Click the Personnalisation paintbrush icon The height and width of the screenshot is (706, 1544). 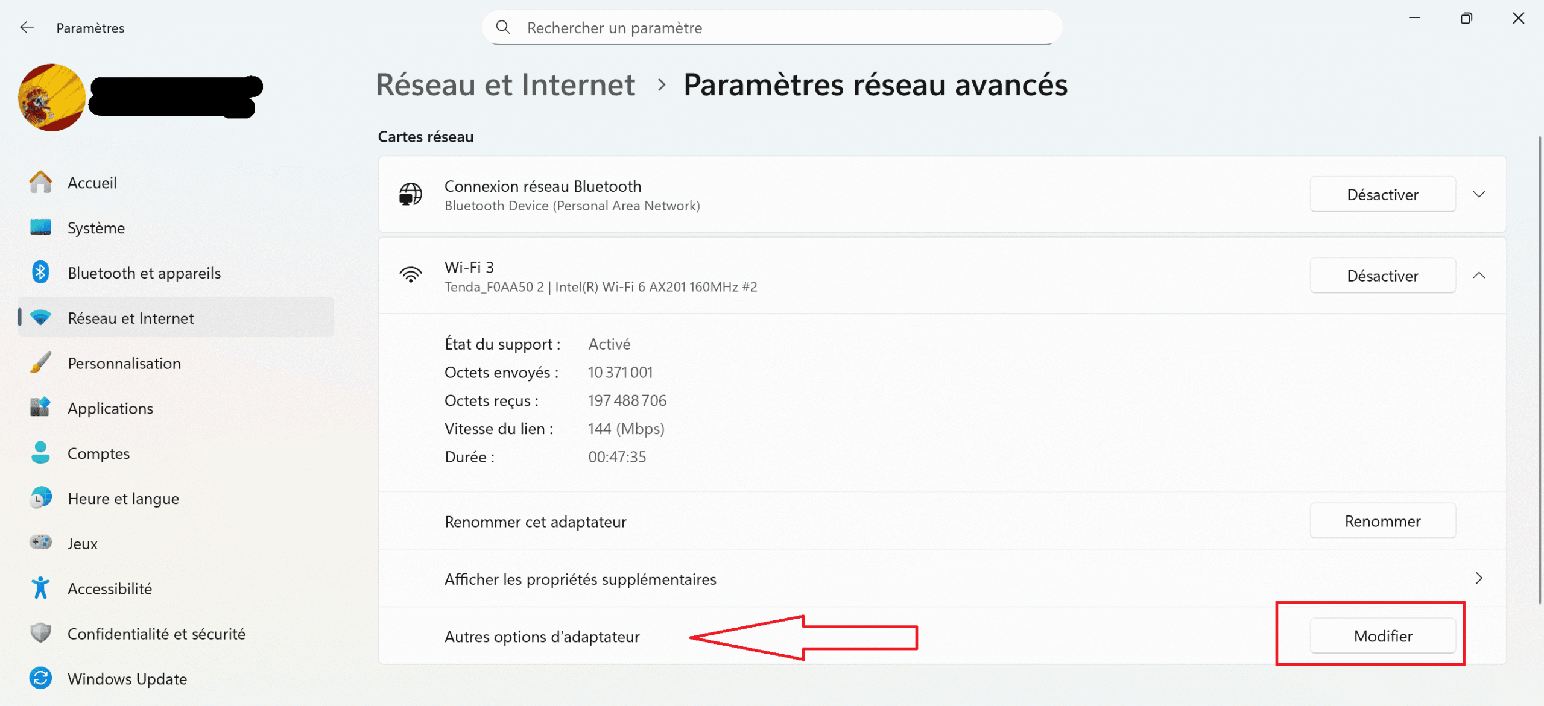point(40,363)
